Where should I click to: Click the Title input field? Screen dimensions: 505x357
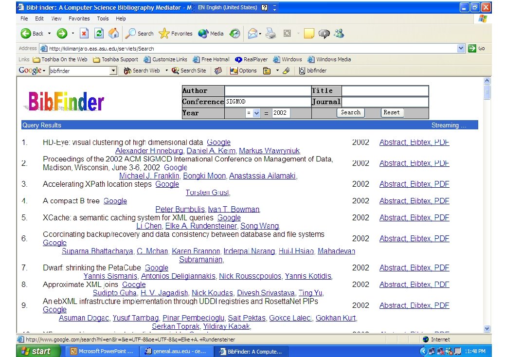click(385, 91)
